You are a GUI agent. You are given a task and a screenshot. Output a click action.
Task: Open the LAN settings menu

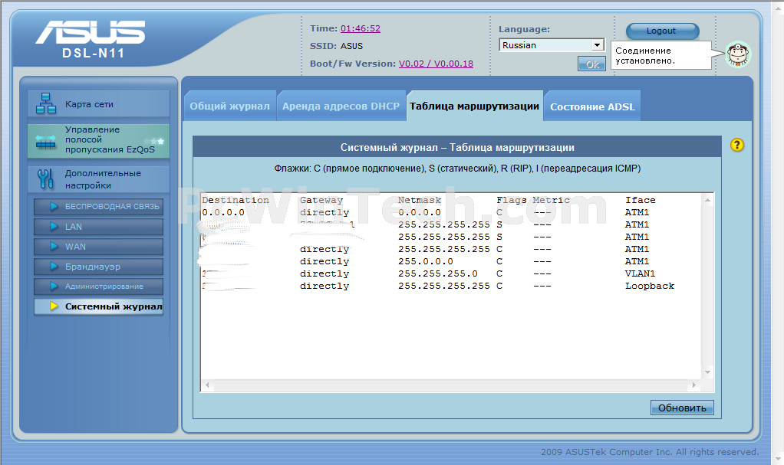pos(98,227)
